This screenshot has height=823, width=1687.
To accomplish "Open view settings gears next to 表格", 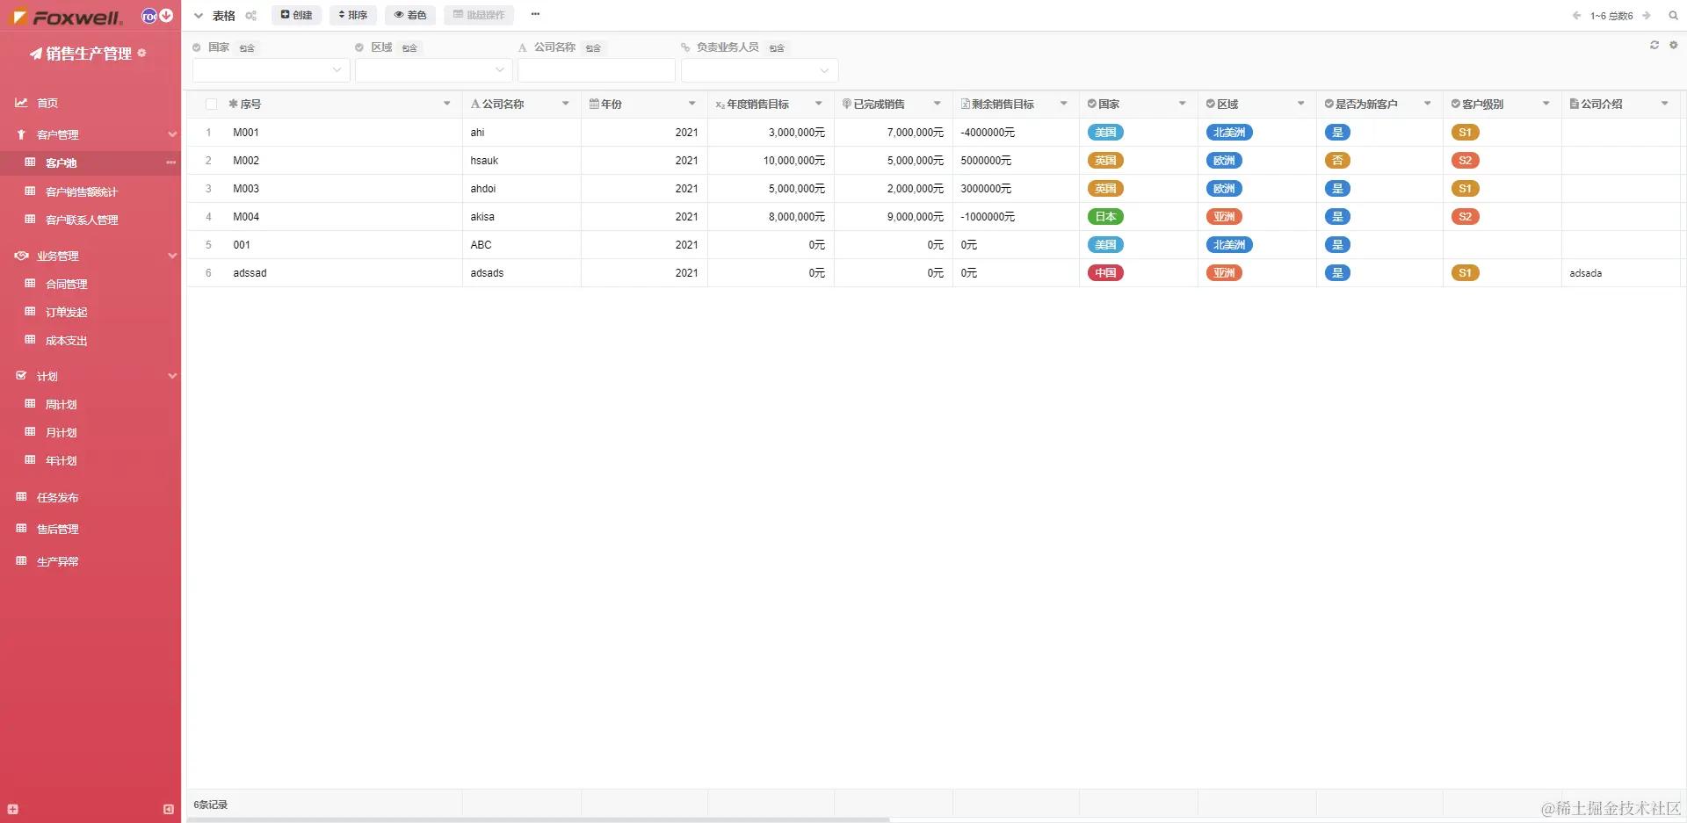I will 251,16.
